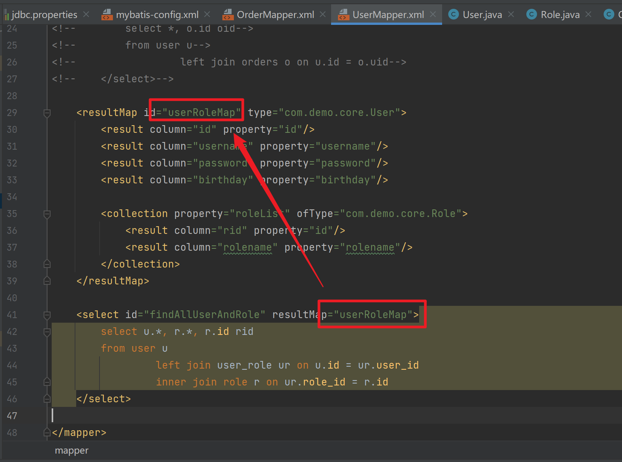Click the mybatis-config.xml tab file icon
This screenshot has width=622, height=462.
coord(107,15)
